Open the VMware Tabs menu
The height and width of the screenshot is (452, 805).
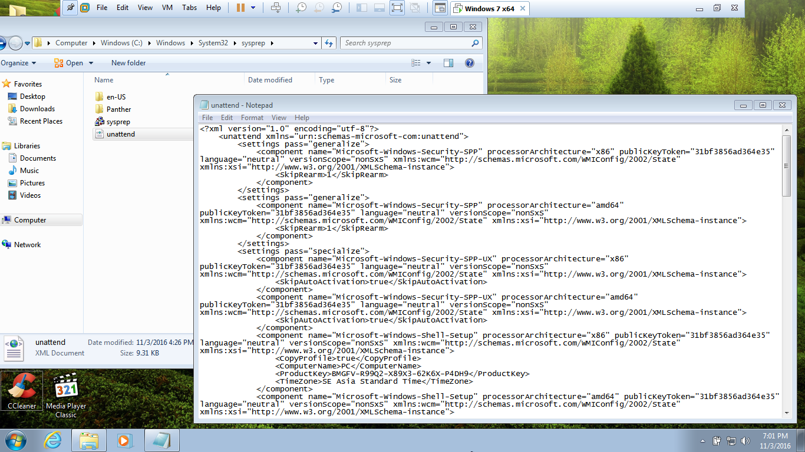(x=190, y=8)
